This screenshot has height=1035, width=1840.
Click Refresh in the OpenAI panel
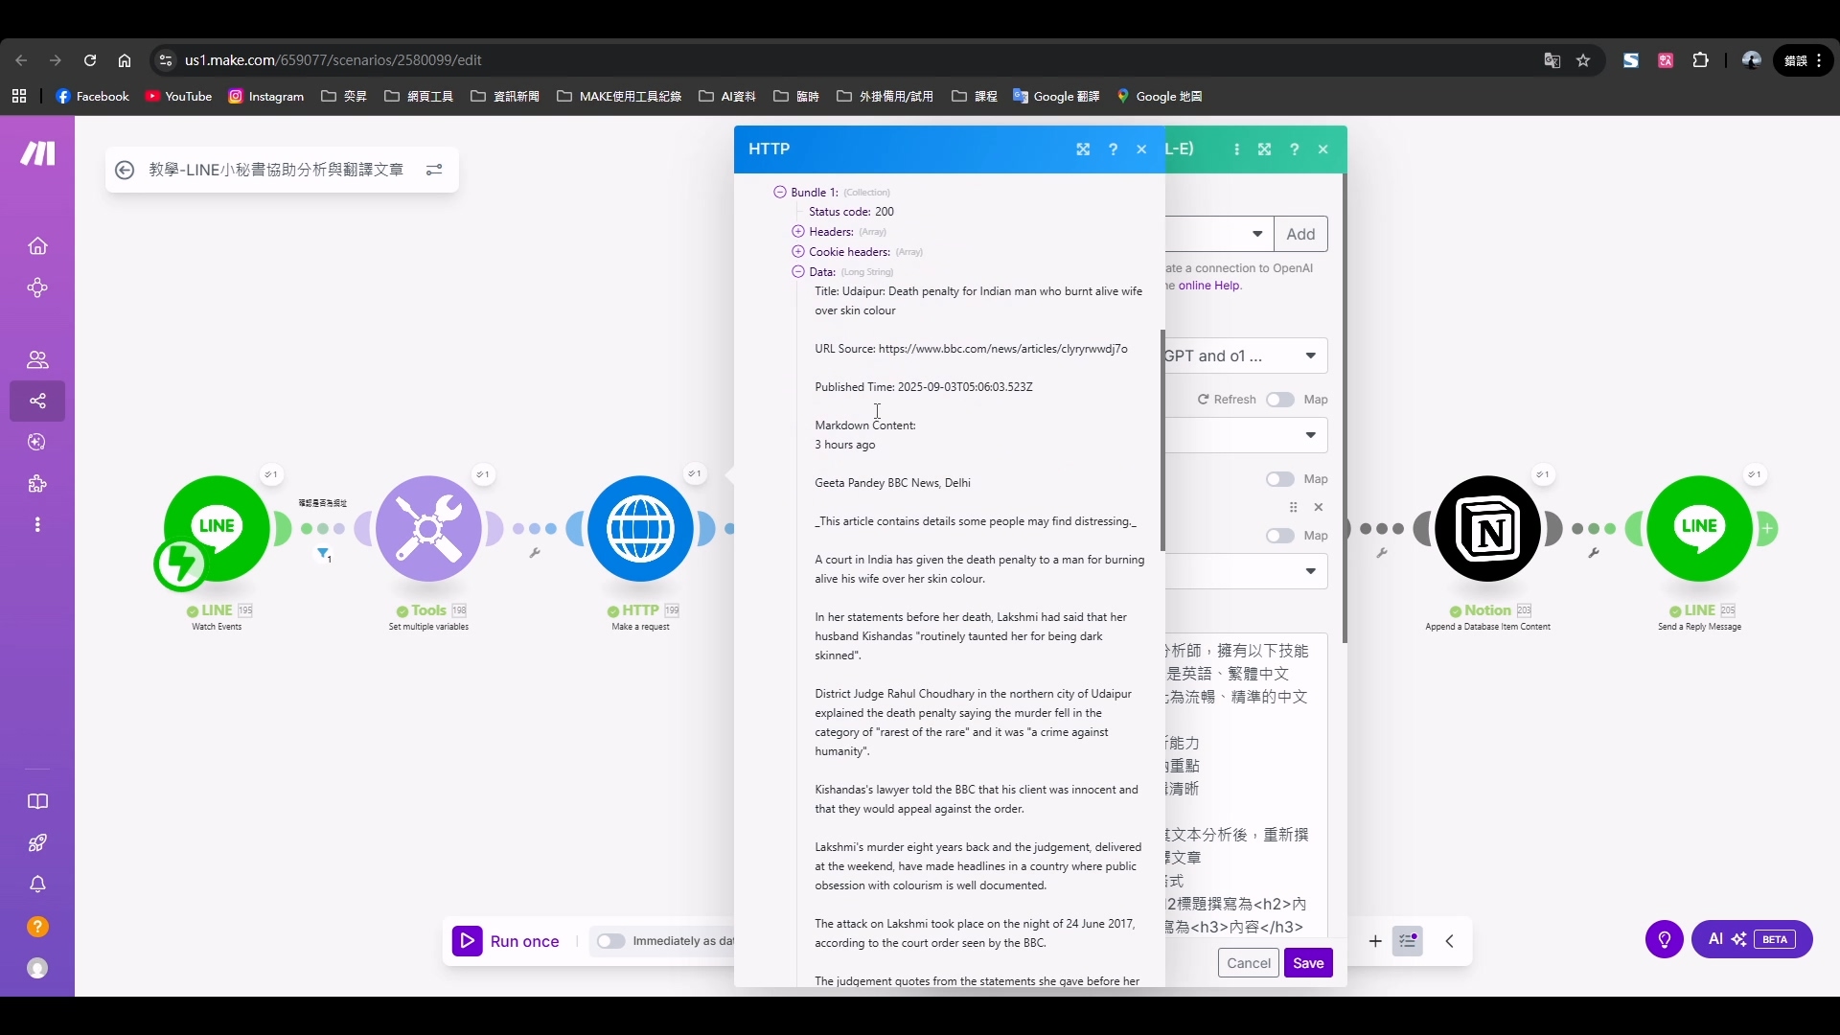1227,400
